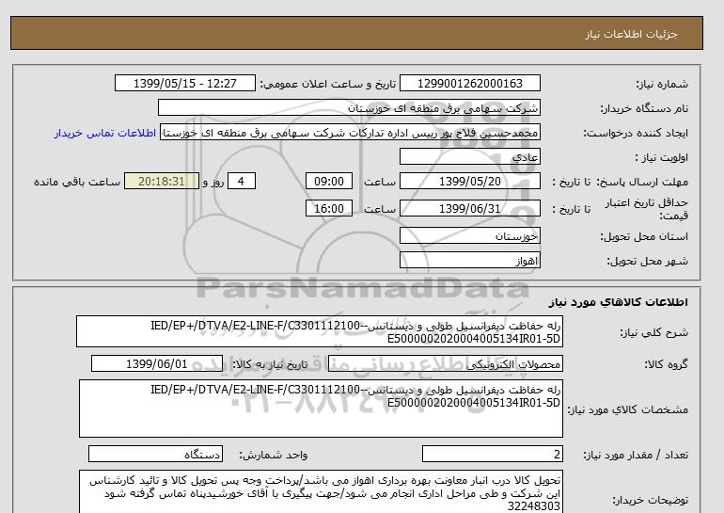Click the label تعداد / مقدار مورد نیاز
This screenshot has width=724, height=513.
coord(636,456)
